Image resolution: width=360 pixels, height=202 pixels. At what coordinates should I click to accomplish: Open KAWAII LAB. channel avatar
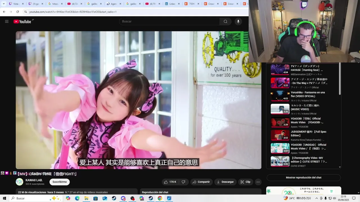point(19,182)
